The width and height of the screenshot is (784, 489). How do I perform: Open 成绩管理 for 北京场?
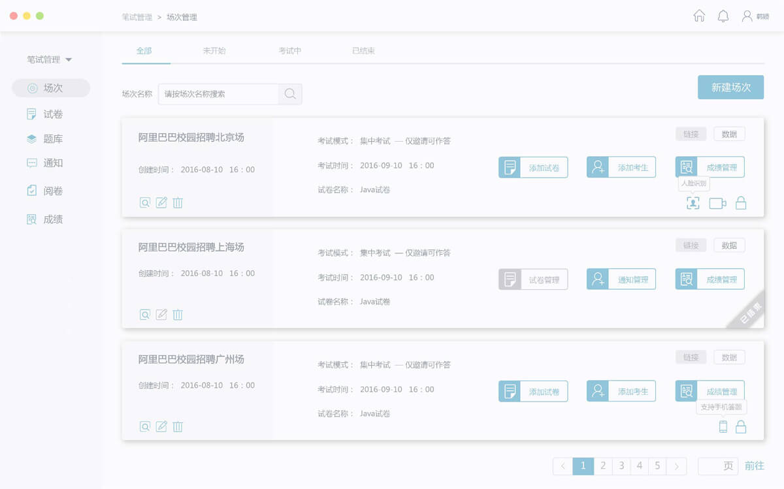click(x=710, y=167)
